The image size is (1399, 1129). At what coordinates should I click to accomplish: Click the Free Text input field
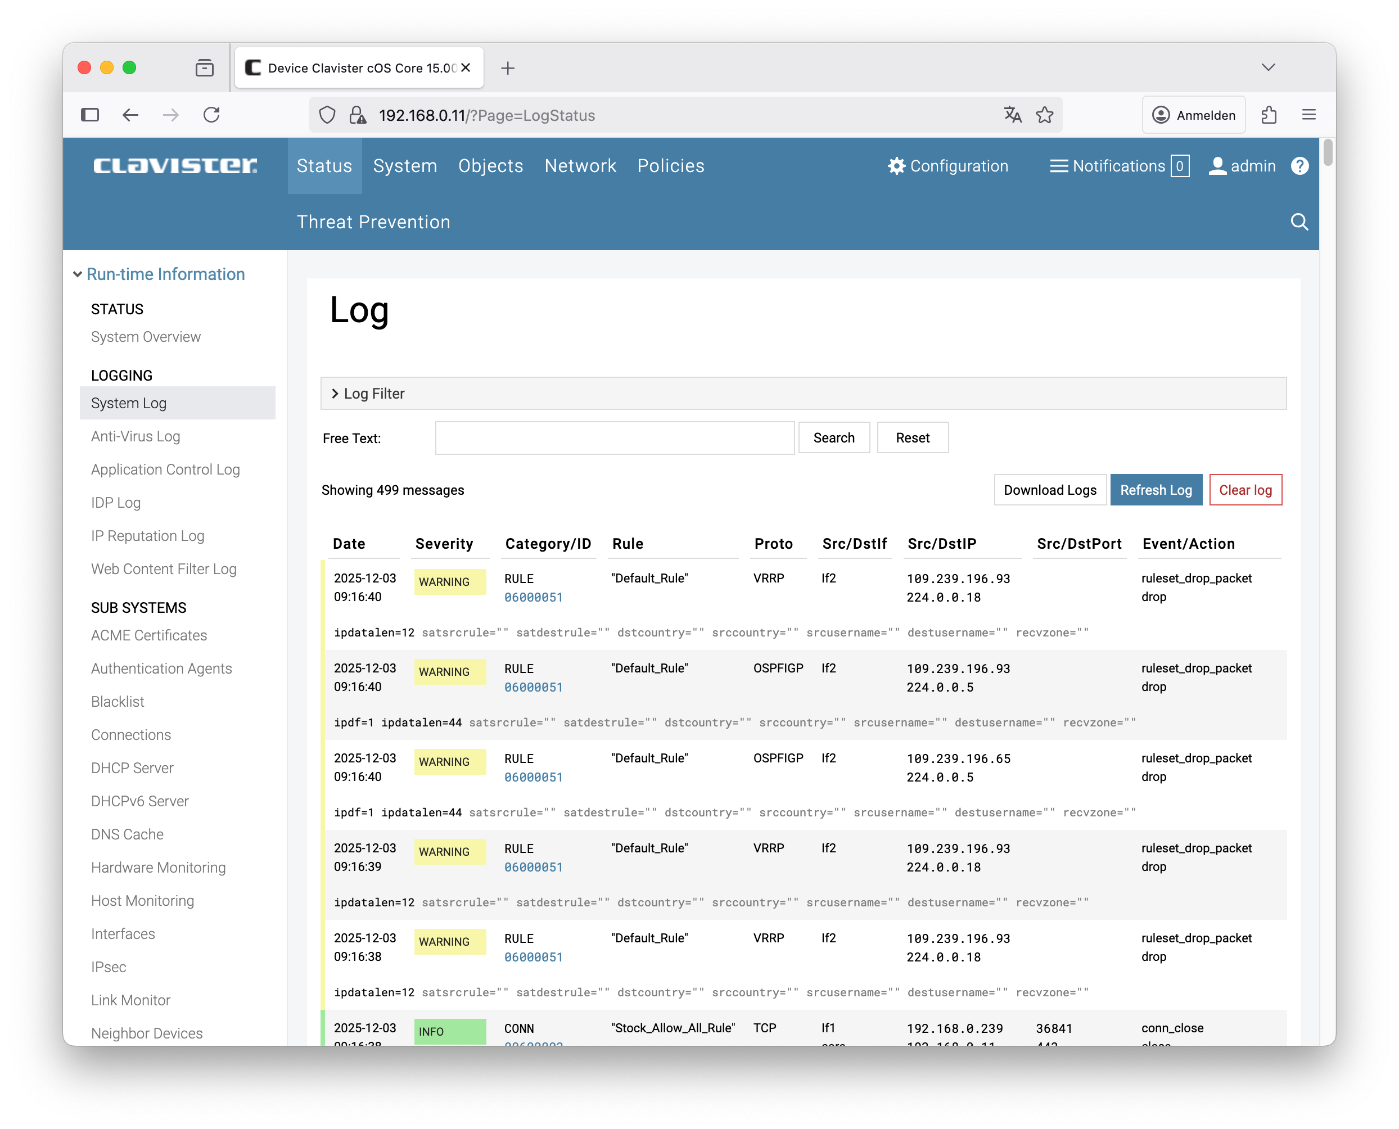coord(614,437)
